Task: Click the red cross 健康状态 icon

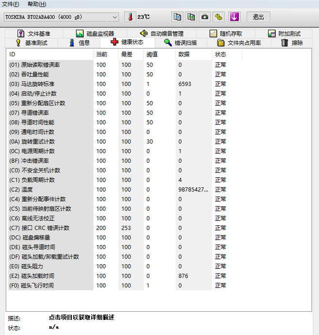Action: 115,42
